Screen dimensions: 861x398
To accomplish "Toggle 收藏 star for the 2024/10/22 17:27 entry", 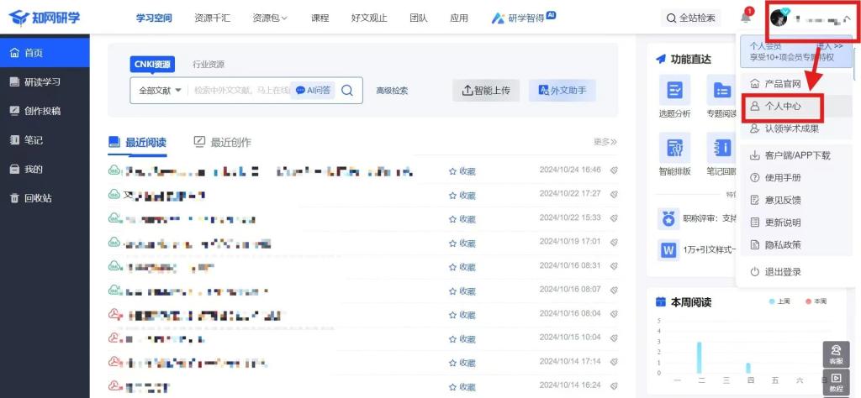I will pos(462,195).
